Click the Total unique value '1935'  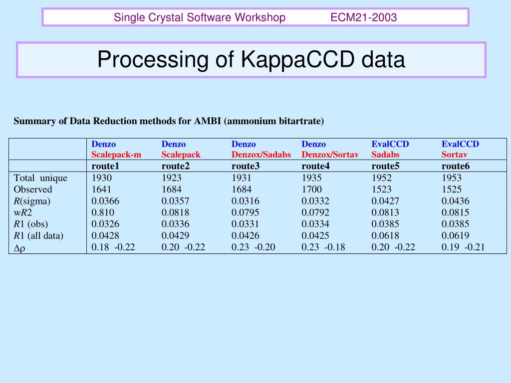pos(311,178)
